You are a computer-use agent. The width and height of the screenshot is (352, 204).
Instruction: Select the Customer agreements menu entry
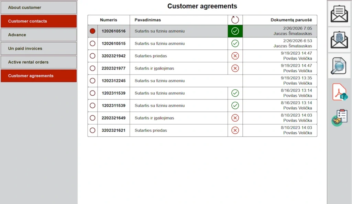38,76
